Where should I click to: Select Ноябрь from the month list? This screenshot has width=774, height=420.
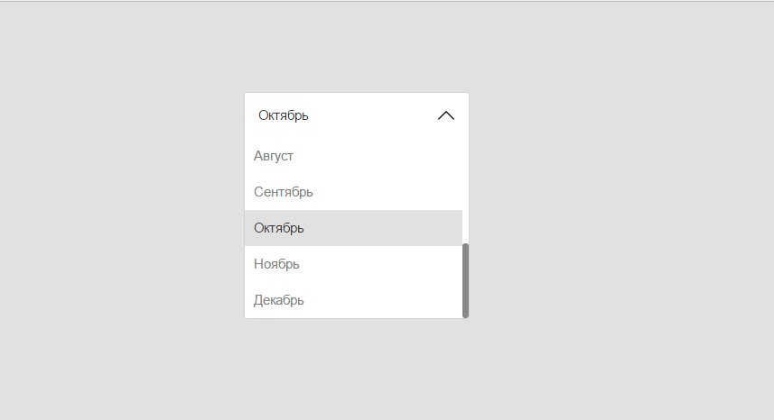coord(276,264)
